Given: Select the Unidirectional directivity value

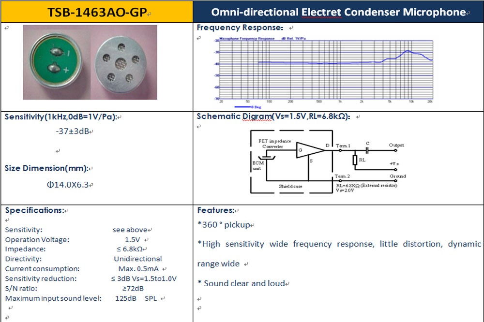Looking at the screenshot, I should point(137,259).
